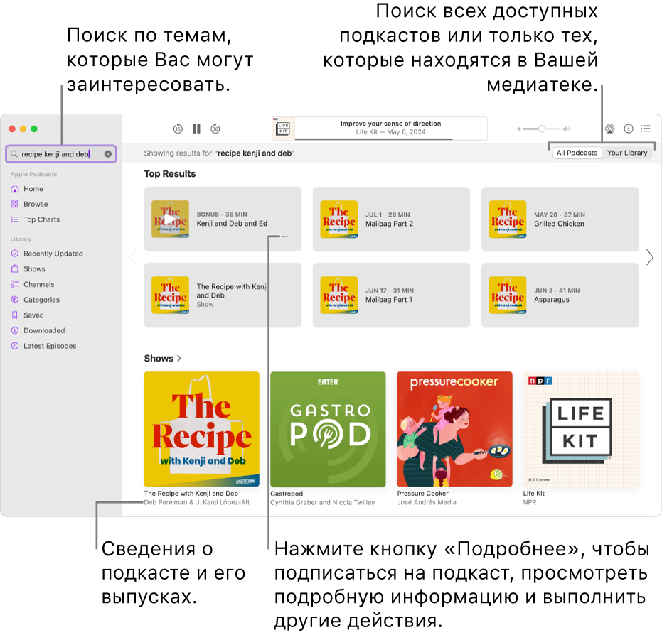Open the Asparagus episode

pyautogui.click(x=560, y=295)
